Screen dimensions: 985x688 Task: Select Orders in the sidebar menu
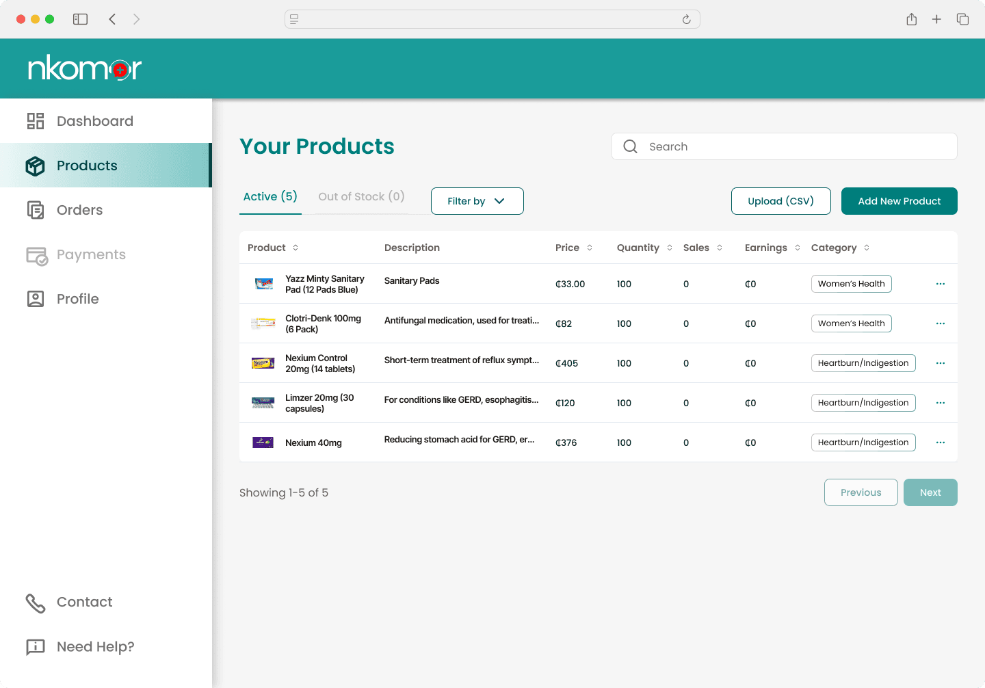(x=106, y=210)
